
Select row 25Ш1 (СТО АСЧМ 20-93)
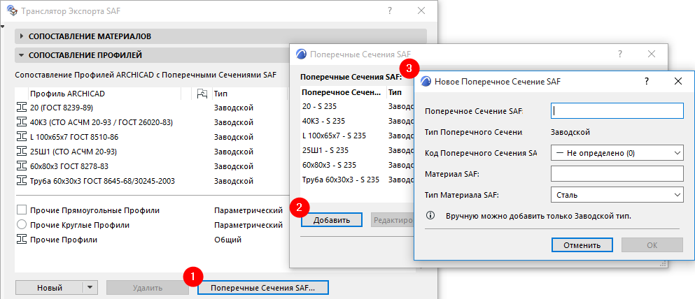click(152, 152)
